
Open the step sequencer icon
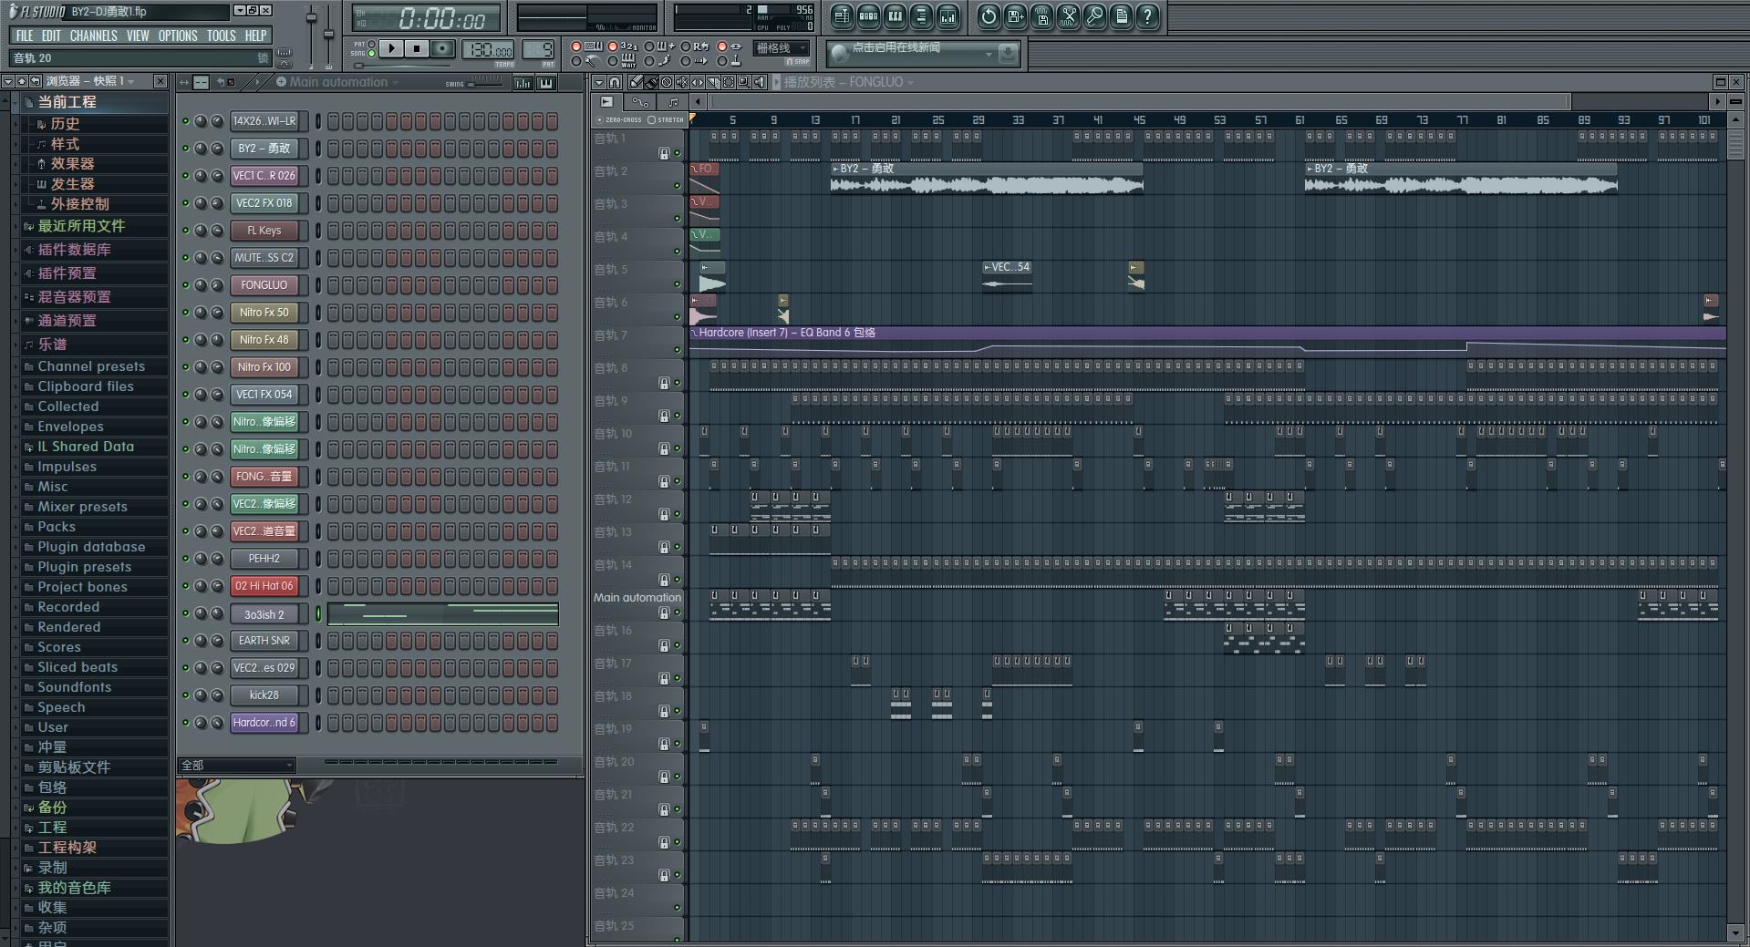[x=868, y=16]
